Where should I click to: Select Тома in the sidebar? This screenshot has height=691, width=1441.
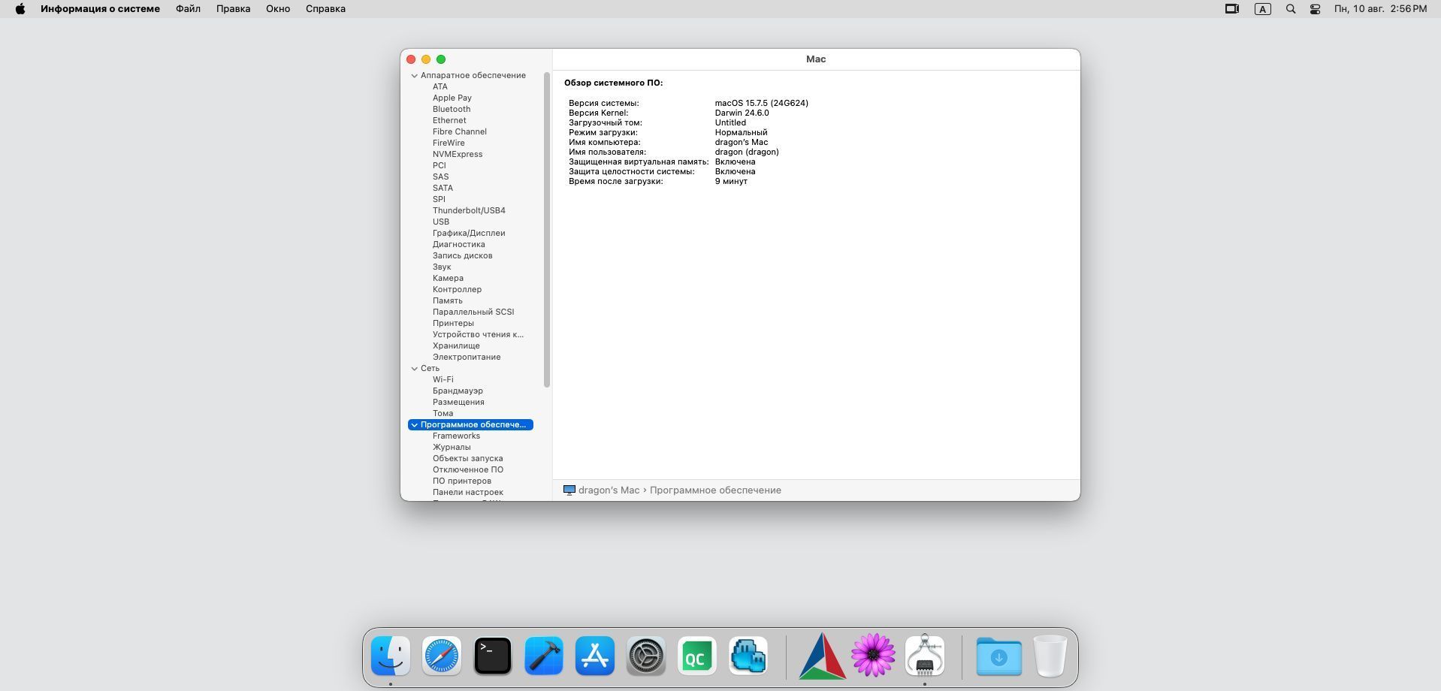(x=443, y=414)
